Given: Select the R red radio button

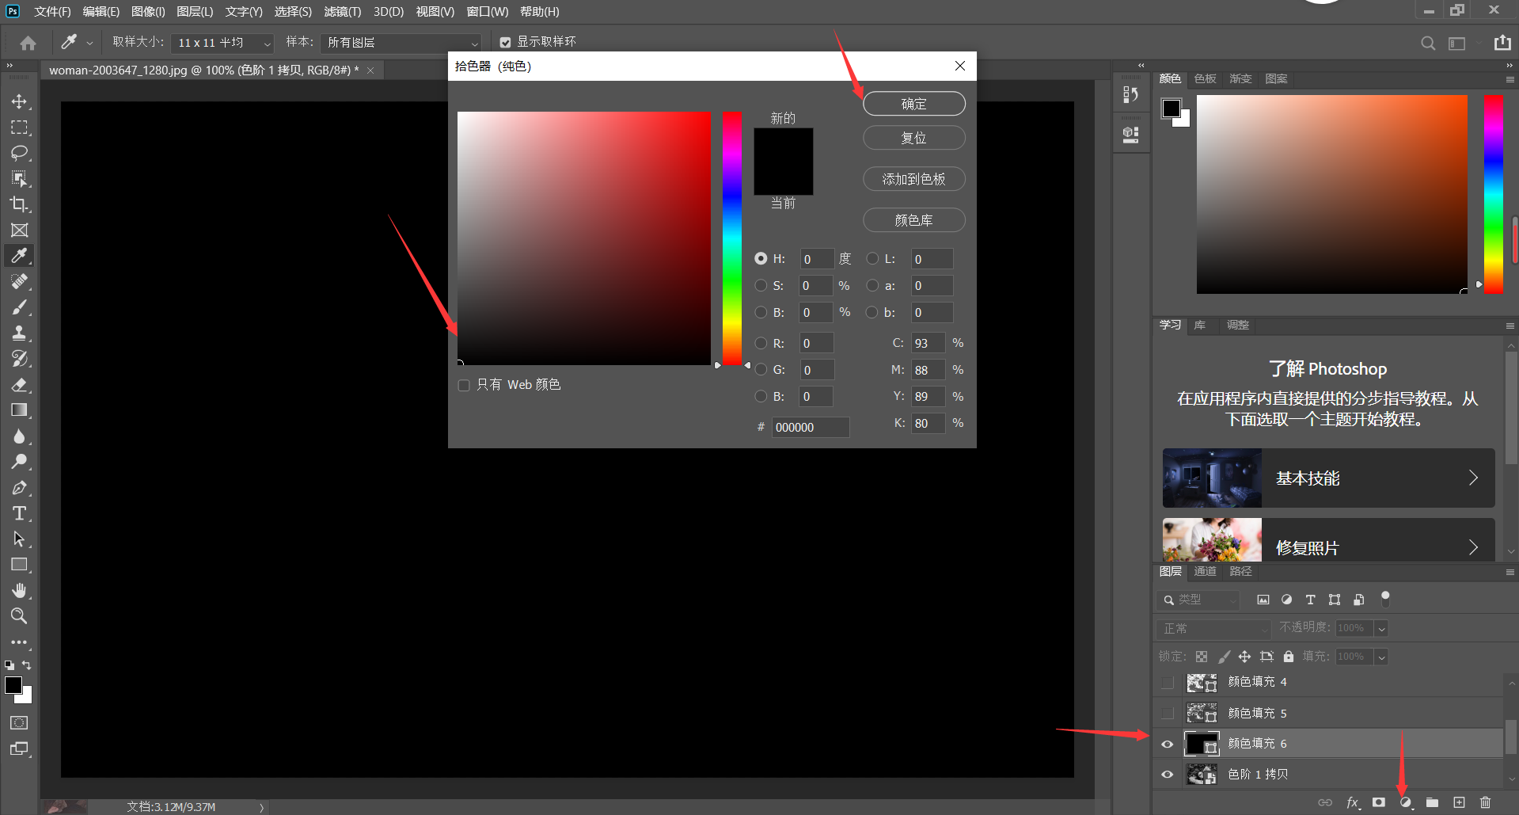Looking at the screenshot, I should point(761,343).
